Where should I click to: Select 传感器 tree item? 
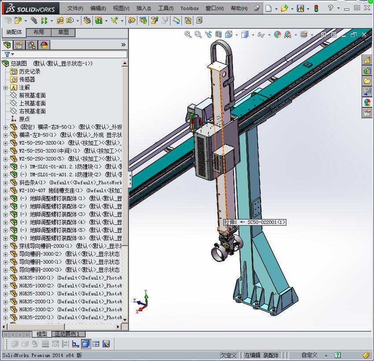click(x=27, y=79)
